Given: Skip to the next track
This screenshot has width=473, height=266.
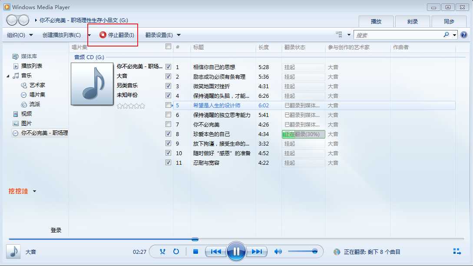Looking at the screenshot, I should pyautogui.click(x=257, y=252).
